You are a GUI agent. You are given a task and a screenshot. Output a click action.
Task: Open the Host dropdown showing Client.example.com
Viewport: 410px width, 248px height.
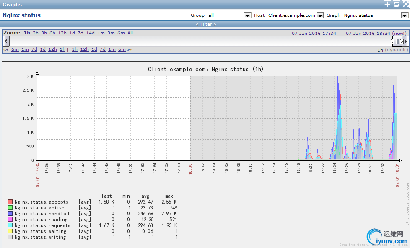point(296,15)
